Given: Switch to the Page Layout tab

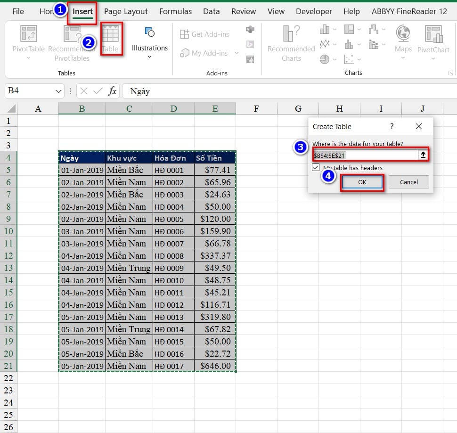Looking at the screenshot, I should (126, 11).
